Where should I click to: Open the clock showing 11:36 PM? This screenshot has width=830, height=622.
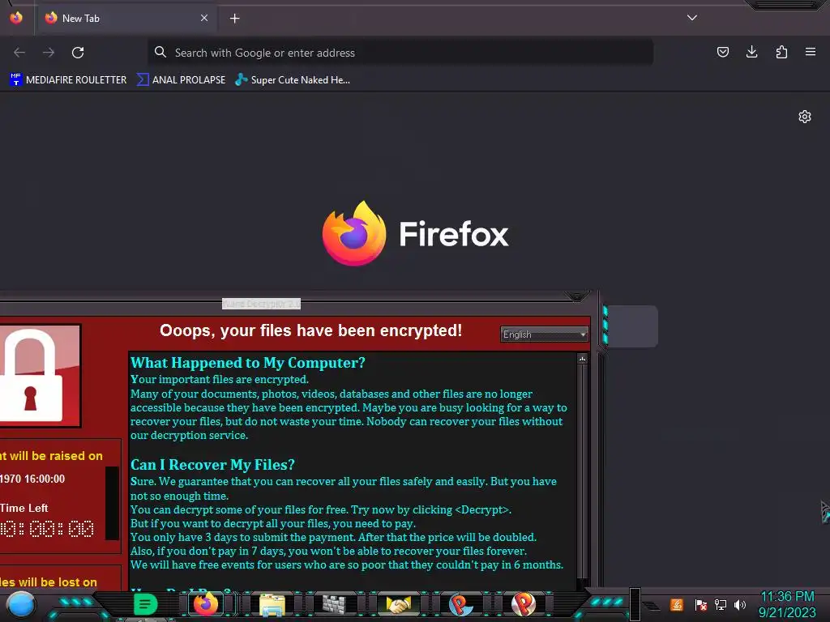787,604
